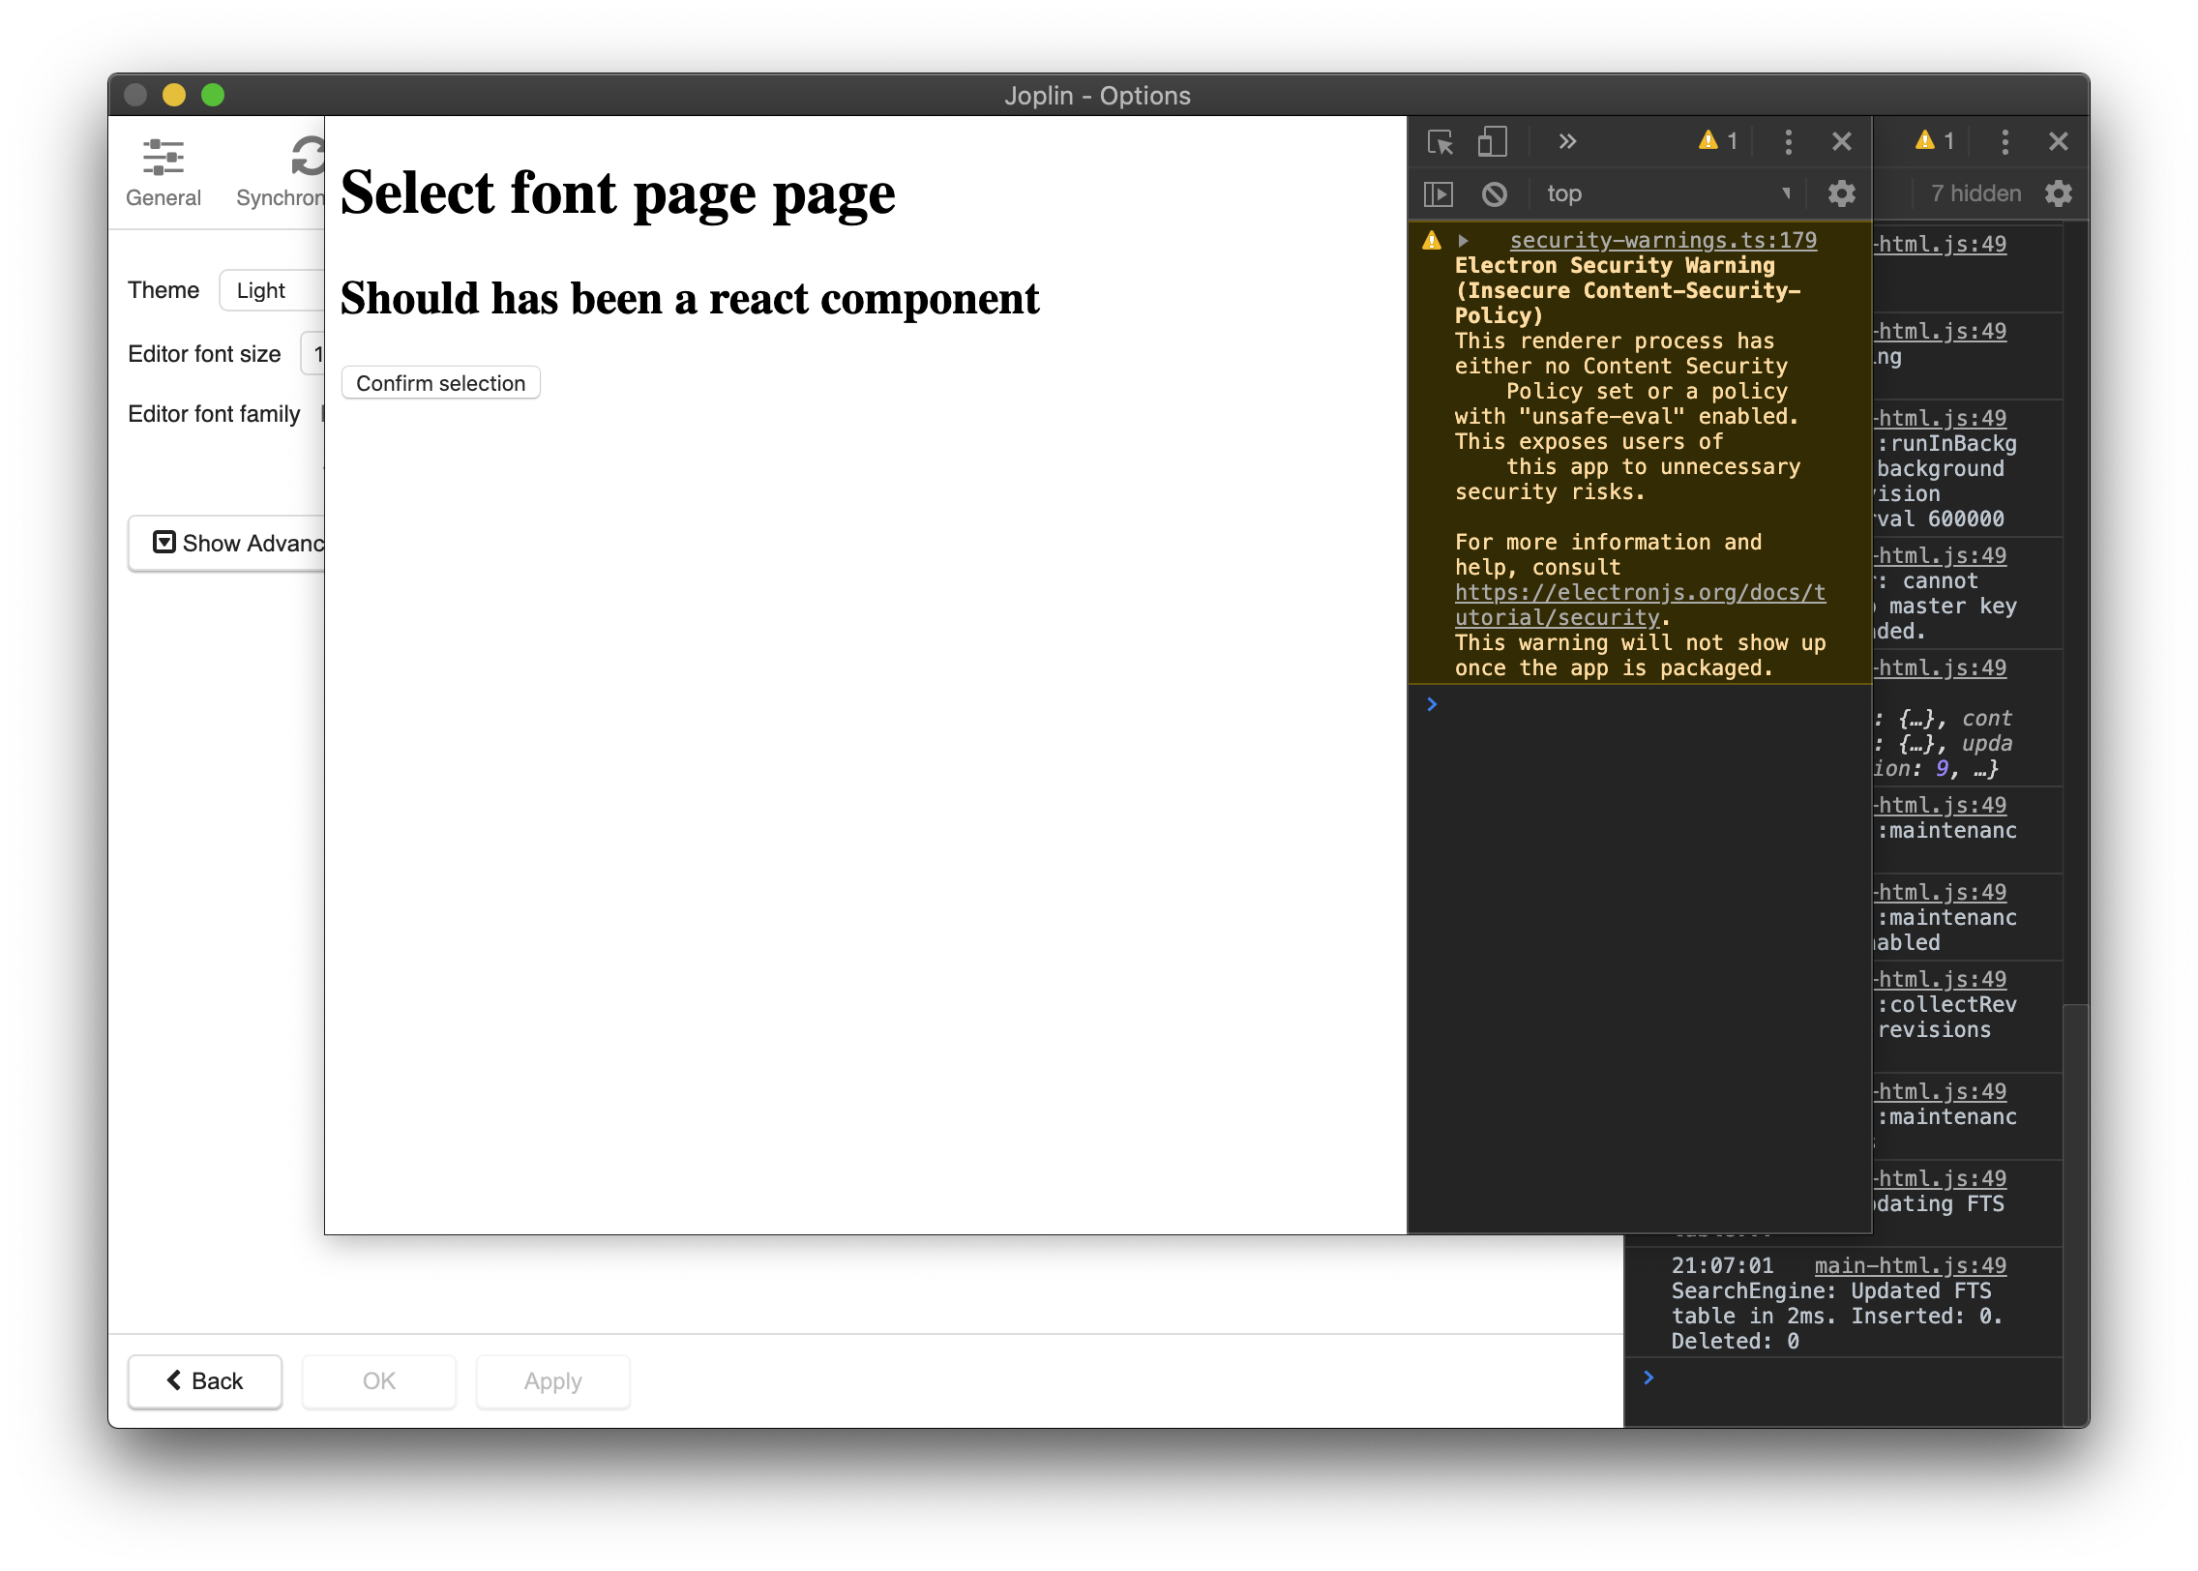This screenshot has height=1571, width=2198.
Task: Open the right pane settings gear
Action: coord(2059,193)
